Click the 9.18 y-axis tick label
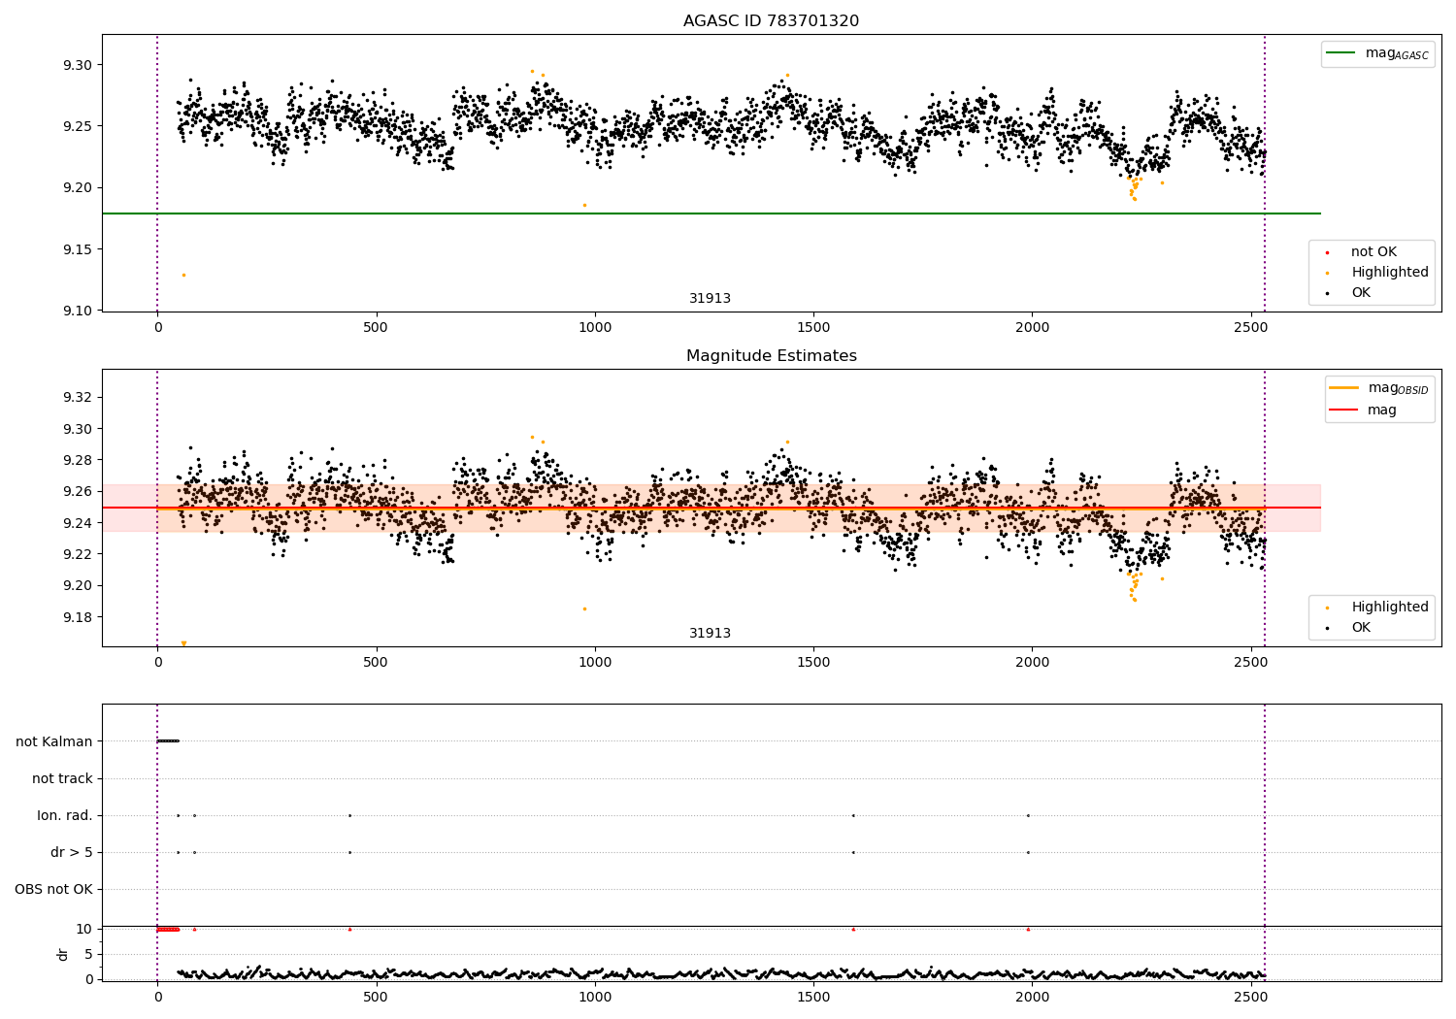This screenshot has height=1019, width=1456. [79, 617]
